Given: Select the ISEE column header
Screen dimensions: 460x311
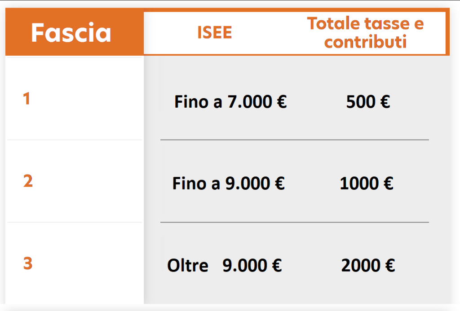Looking at the screenshot, I should 215,33.
